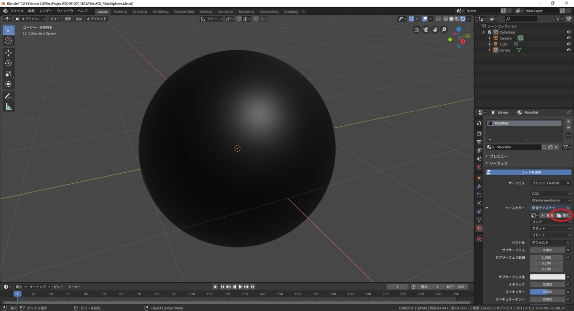Collapse the ベースカラー image texture settings
This screenshot has height=311, width=574.
[x=487, y=208]
